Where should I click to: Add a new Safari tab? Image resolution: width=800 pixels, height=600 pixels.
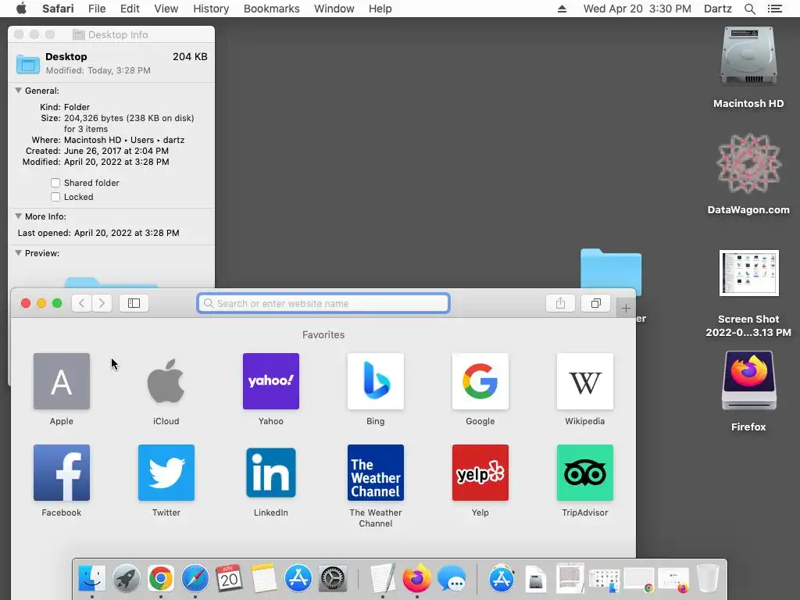(x=626, y=308)
